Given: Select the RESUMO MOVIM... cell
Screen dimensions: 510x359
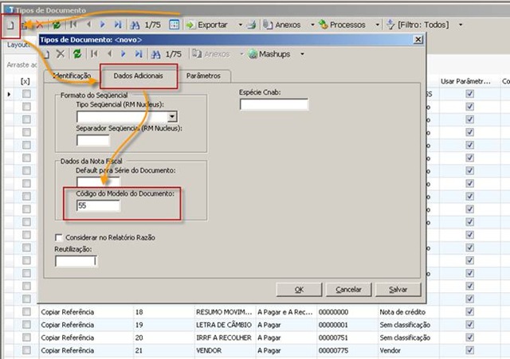Looking at the screenshot, I should pyautogui.click(x=224, y=312).
